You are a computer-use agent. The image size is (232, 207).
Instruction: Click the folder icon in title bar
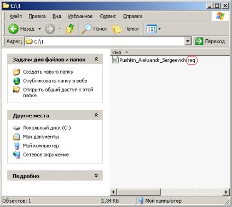pos(6,5)
